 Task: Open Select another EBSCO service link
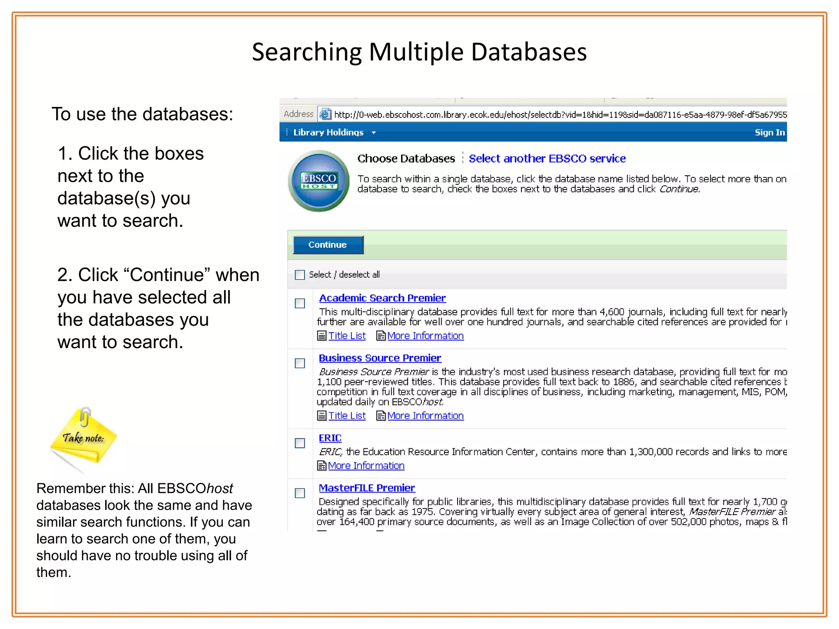click(547, 158)
